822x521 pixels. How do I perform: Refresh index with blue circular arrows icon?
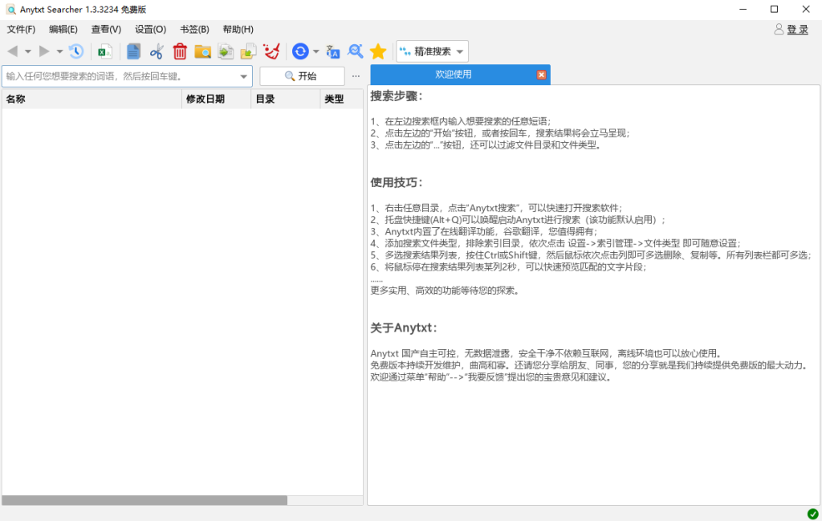tap(300, 51)
